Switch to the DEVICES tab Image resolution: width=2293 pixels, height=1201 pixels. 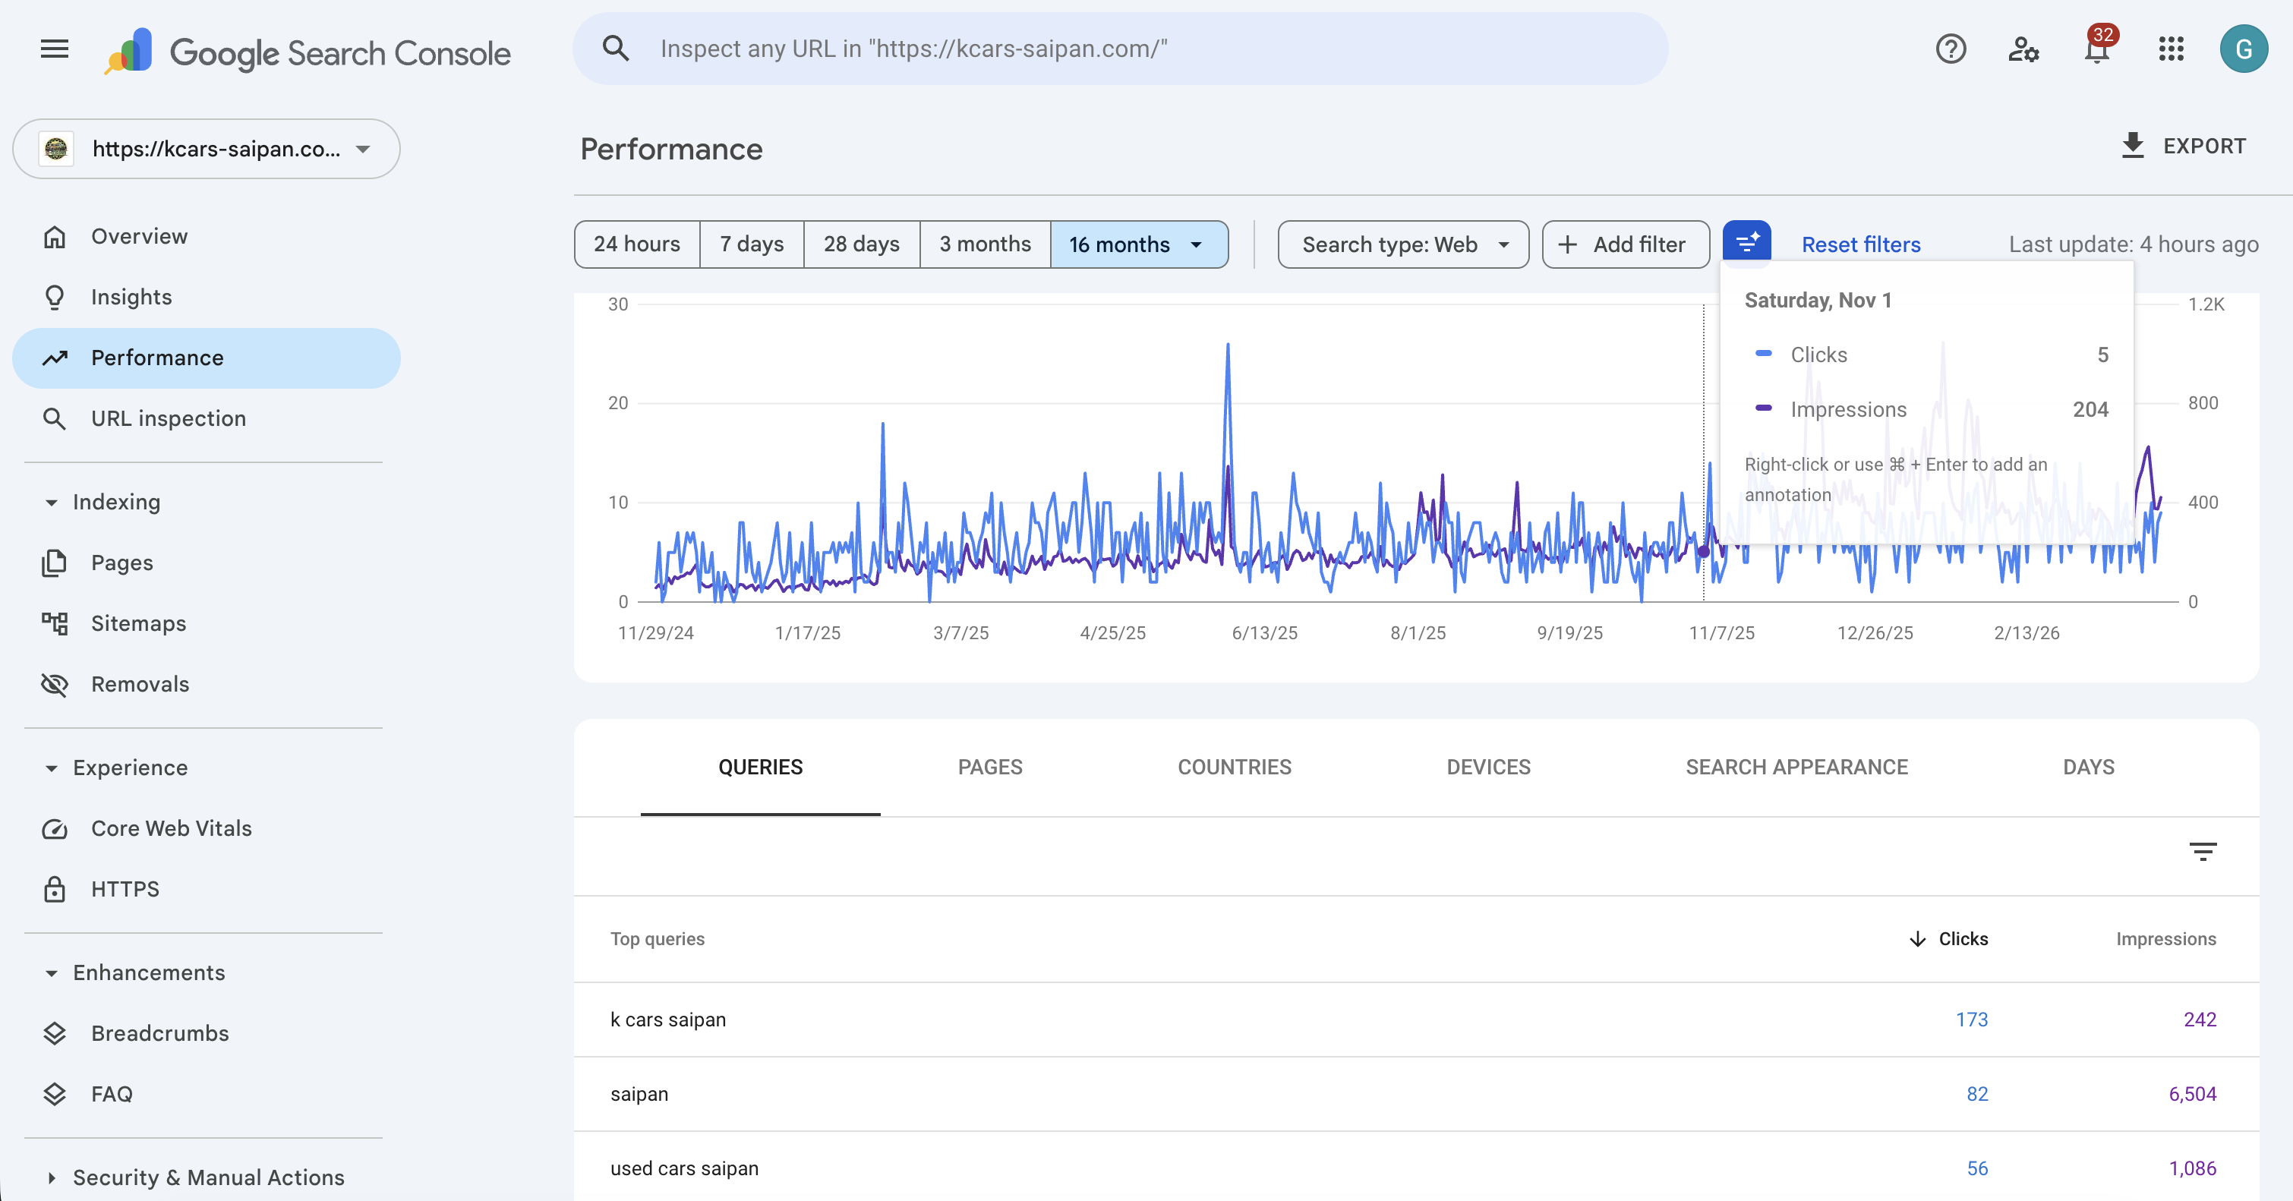coord(1487,767)
